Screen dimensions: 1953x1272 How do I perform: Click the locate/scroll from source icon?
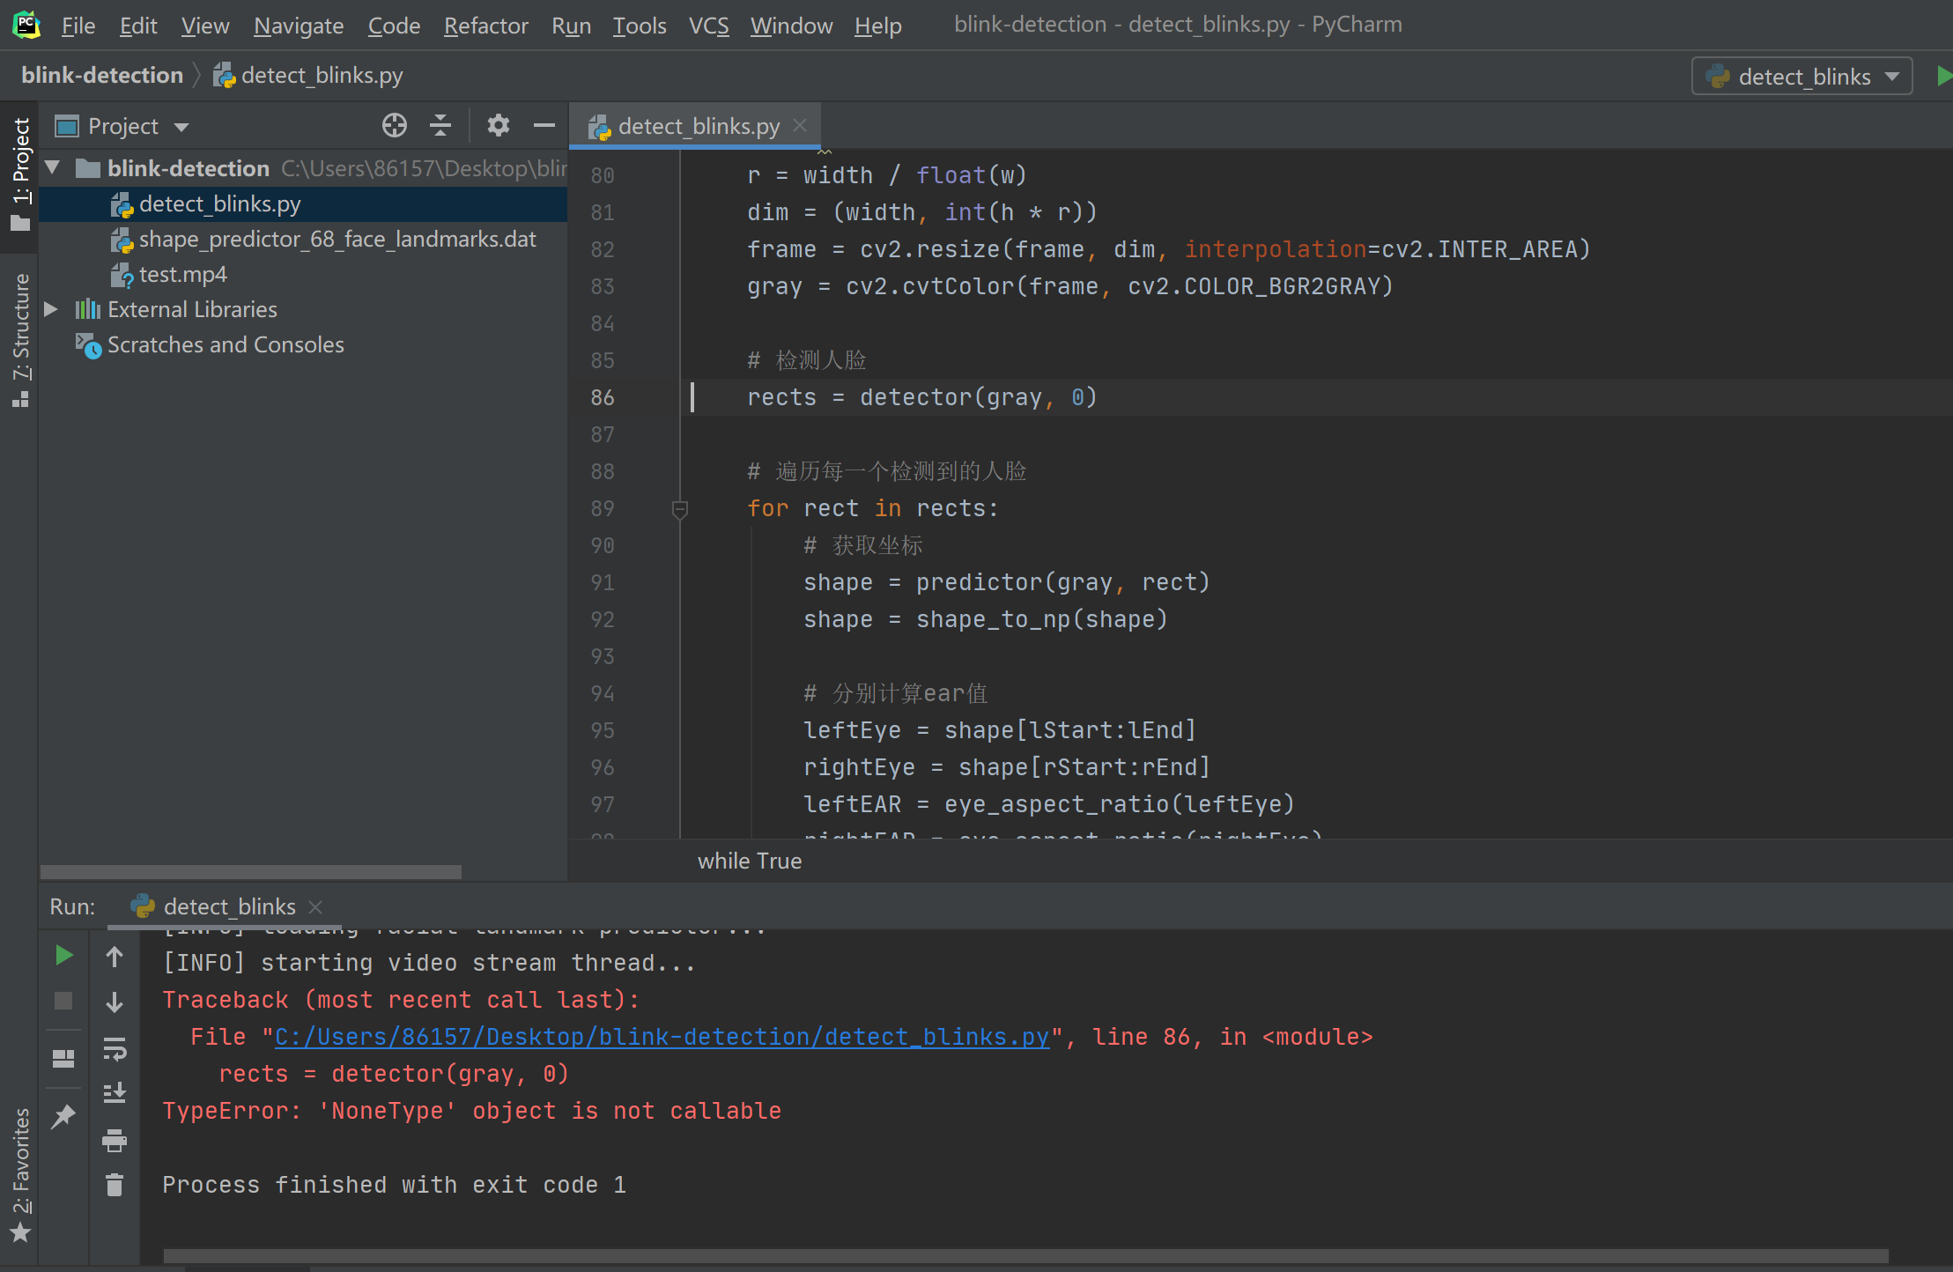click(395, 126)
